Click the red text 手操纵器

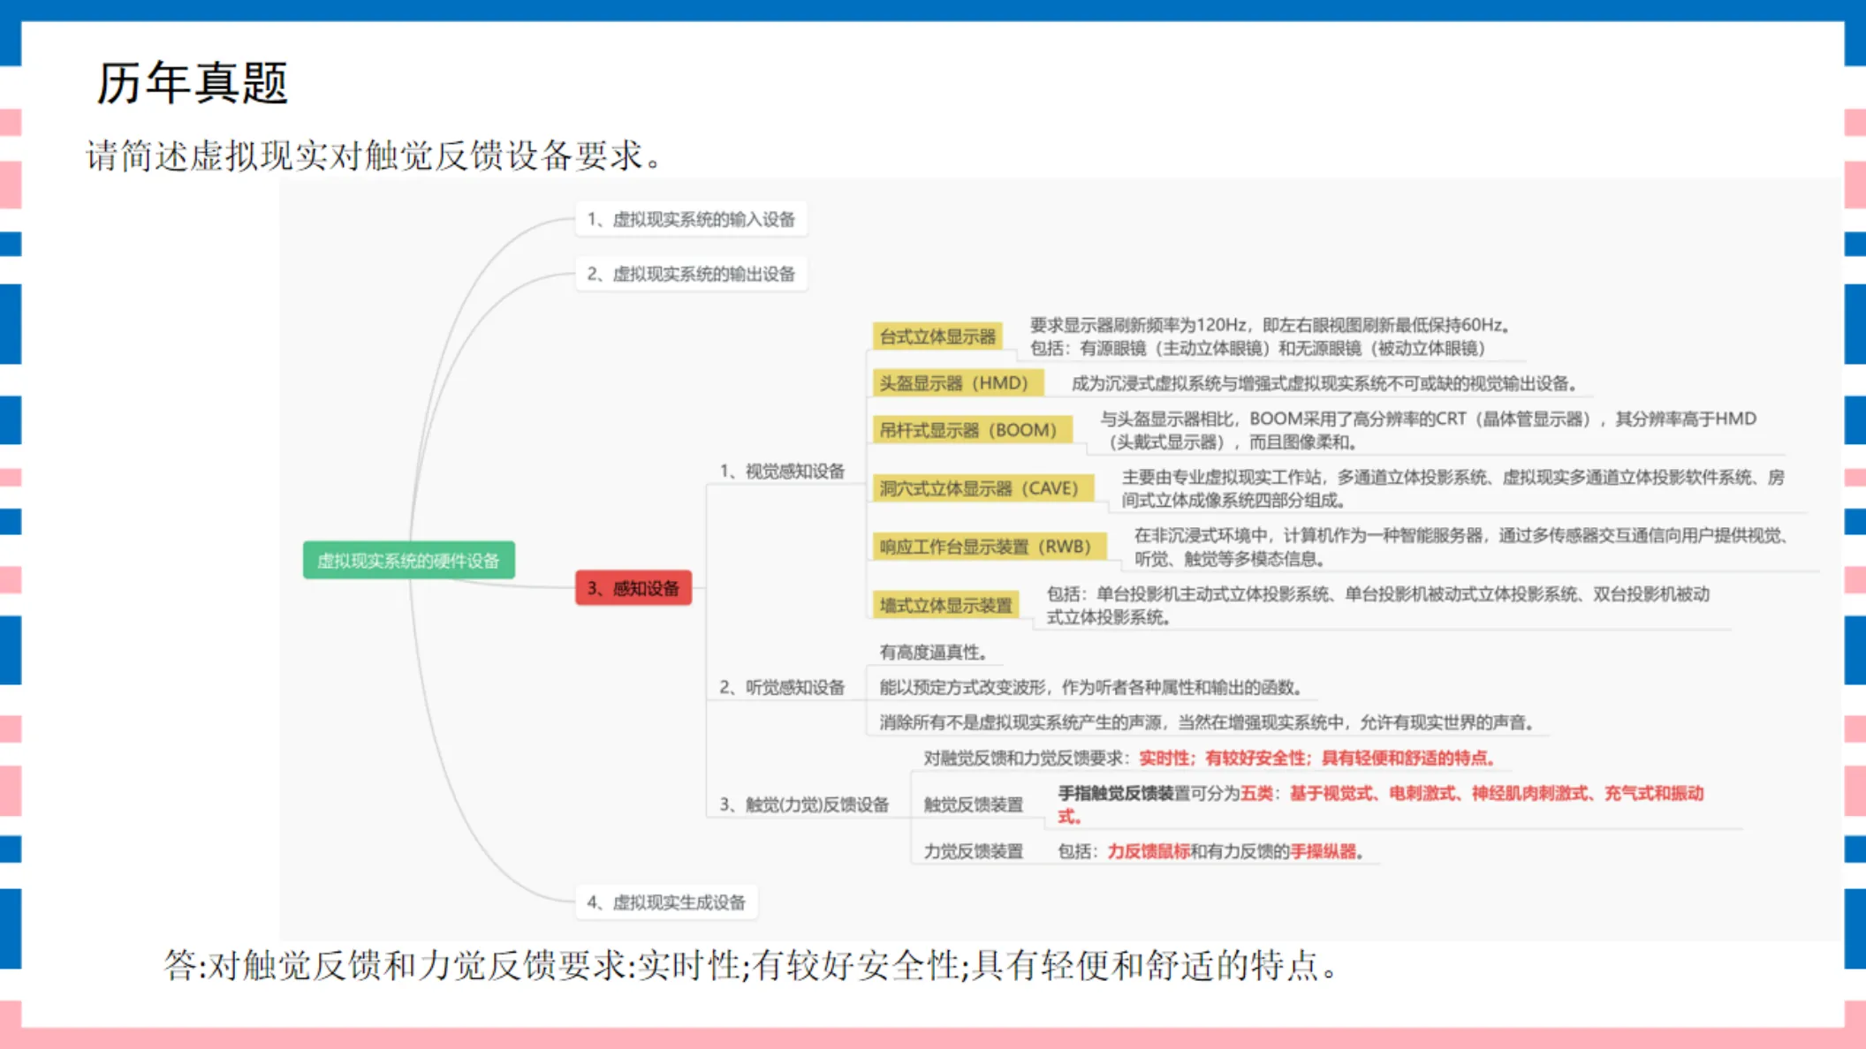tap(1323, 851)
